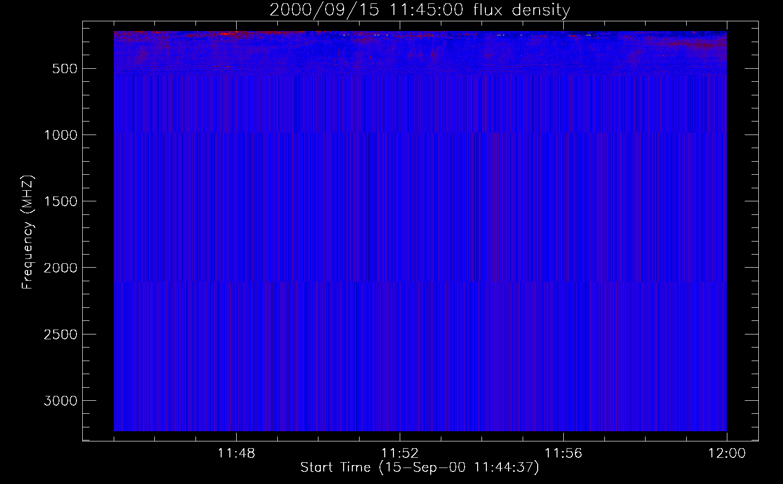Screen dimensions: 783x484
Task: Click the "Start Time" x-axis label
Action: click(x=420, y=468)
